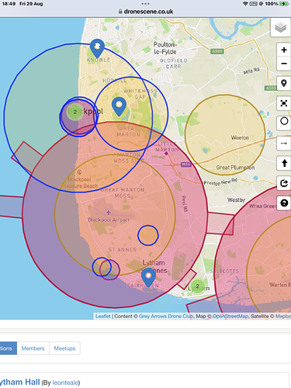
Task: Click the upward arrow map button
Action: click(x=284, y=163)
